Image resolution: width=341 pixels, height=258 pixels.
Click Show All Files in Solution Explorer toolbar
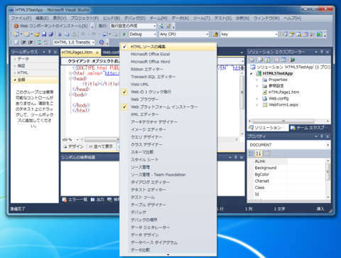pos(261,60)
